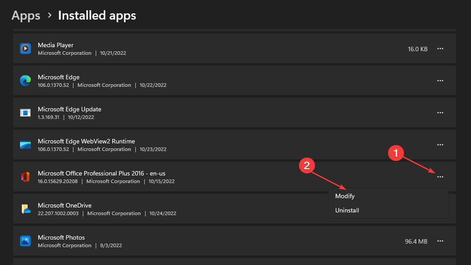Open three-dot menu for Microsoft Office
This screenshot has height=265, width=471.
click(440, 177)
